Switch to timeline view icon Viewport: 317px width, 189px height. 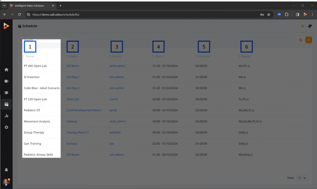point(310,26)
